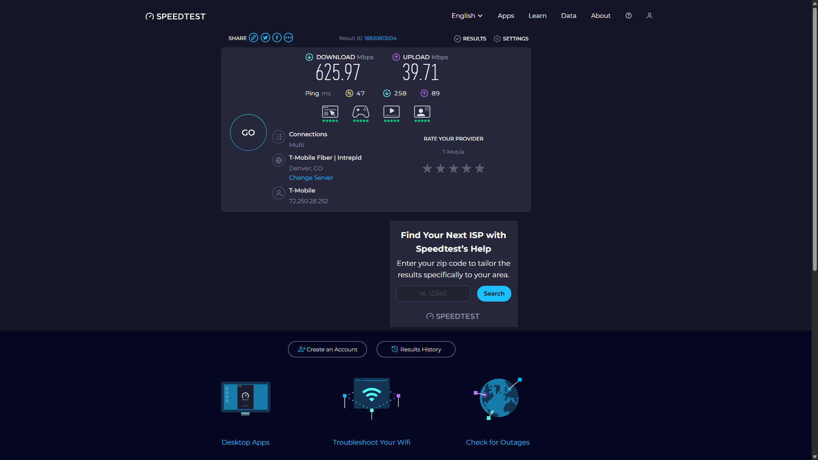This screenshot has height=460, width=818.
Task: Click the Change Server link
Action: [x=311, y=178]
